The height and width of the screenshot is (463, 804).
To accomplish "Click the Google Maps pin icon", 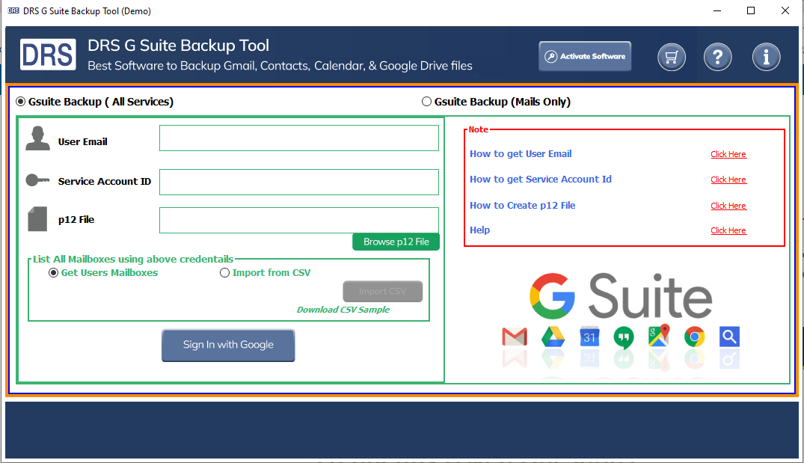I will coord(659,336).
